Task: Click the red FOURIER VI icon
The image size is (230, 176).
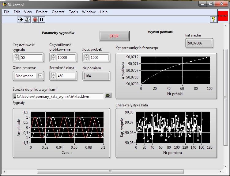Action: pyautogui.click(x=223, y=16)
